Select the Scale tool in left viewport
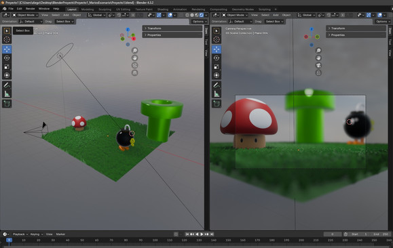The image size is (393, 248). [7, 66]
